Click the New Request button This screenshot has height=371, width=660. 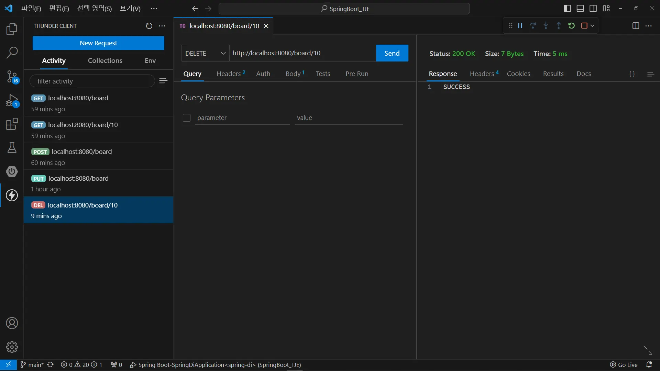(x=98, y=43)
